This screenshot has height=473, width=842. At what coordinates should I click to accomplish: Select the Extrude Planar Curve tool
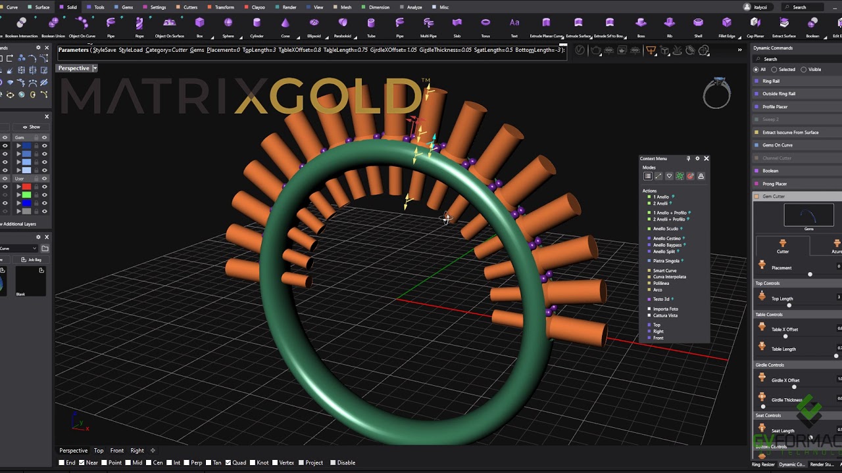click(546, 27)
